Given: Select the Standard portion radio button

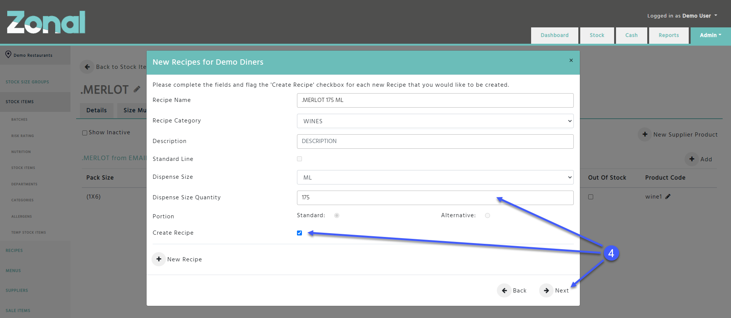Looking at the screenshot, I should [x=337, y=215].
